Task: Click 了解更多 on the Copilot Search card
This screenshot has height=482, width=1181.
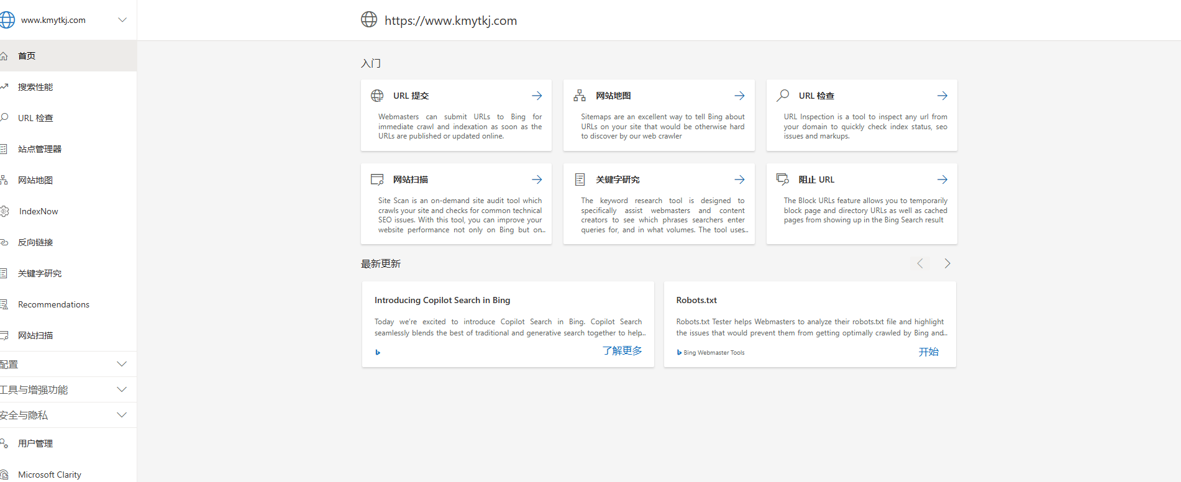Action: tap(622, 351)
